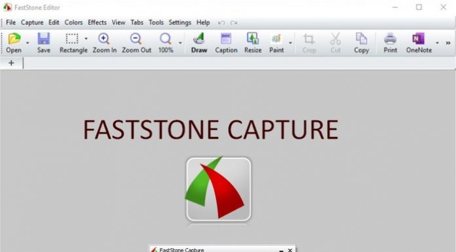Minimize the FastStone Editor window
This screenshot has height=252, width=456.
(x=394, y=7)
